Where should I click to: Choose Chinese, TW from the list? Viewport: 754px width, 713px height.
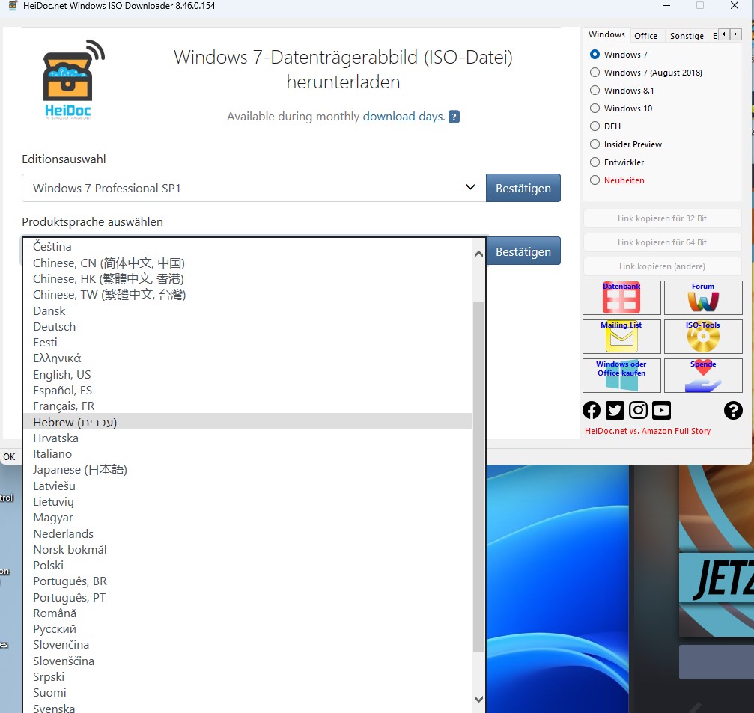tap(248, 295)
